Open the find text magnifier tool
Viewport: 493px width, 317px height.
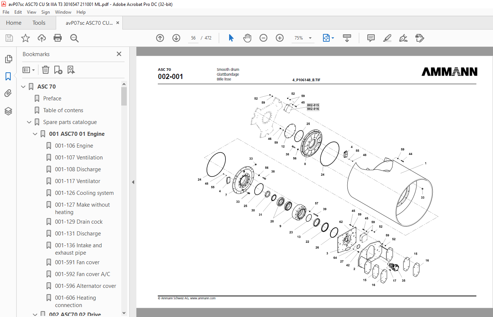[x=74, y=38]
